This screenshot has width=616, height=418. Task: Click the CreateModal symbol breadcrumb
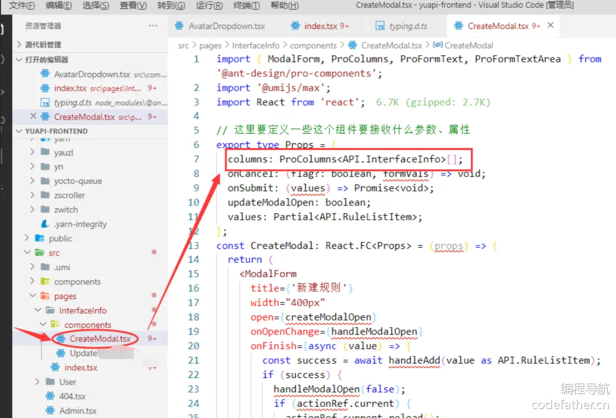click(x=469, y=46)
